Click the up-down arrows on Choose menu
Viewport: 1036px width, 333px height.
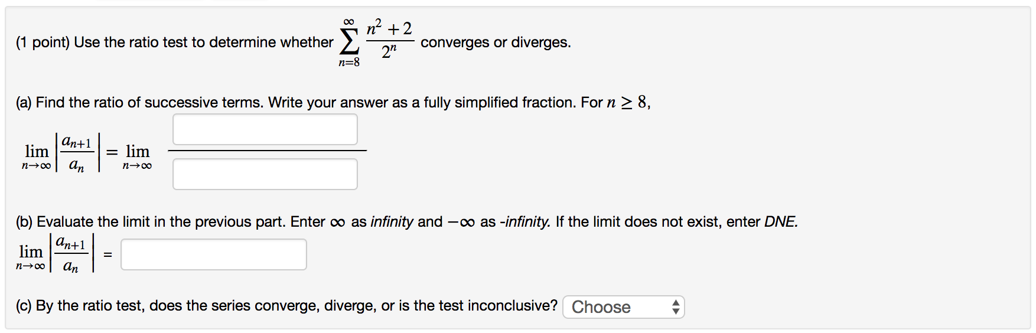pos(676,307)
